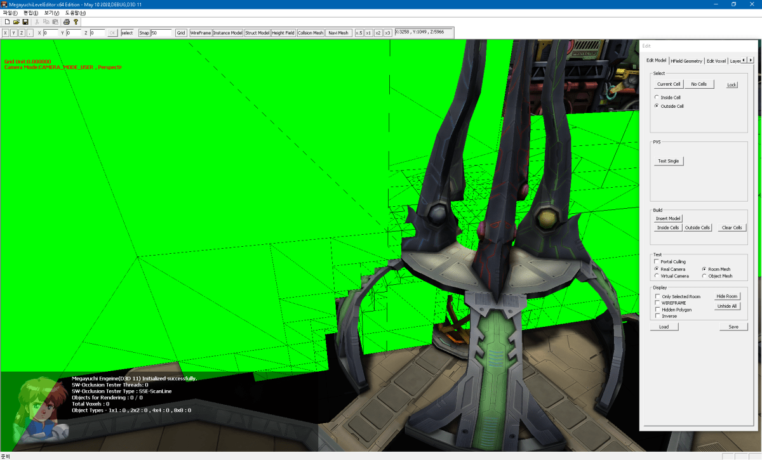Screen dimensions: 762x460
Task: Click the New file icon
Action: pyautogui.click(x=7, y=22)
